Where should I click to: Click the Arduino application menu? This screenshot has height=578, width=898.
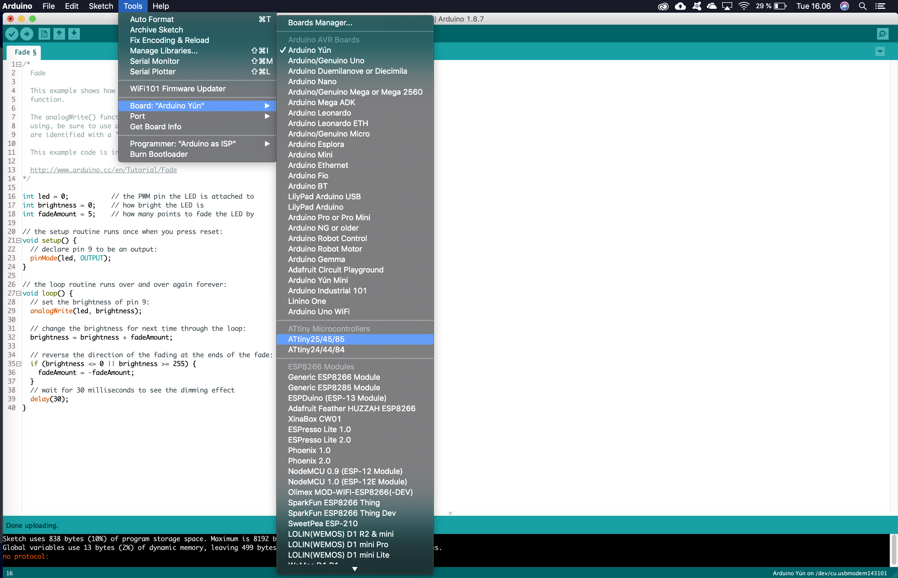click(x=17, y=6)
